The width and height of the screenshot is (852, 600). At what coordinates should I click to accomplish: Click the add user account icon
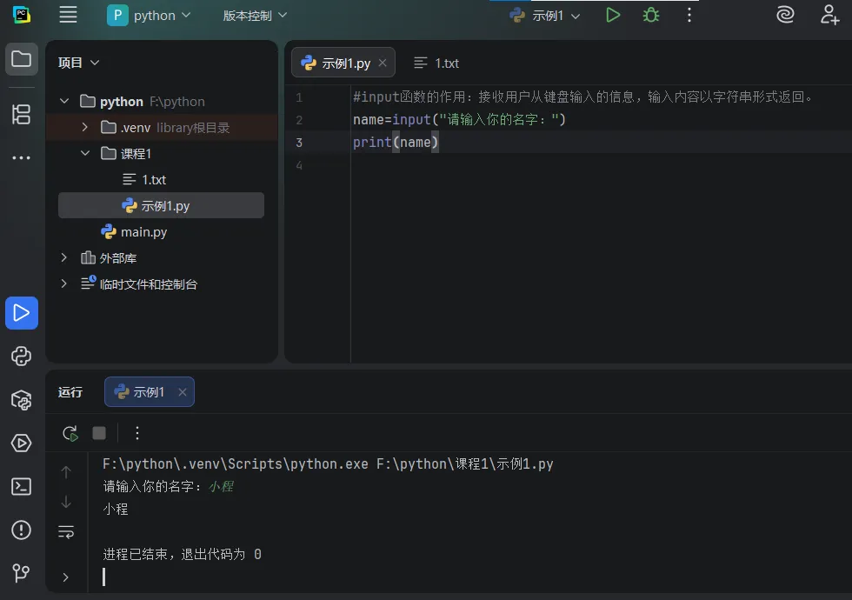(829, 16)
